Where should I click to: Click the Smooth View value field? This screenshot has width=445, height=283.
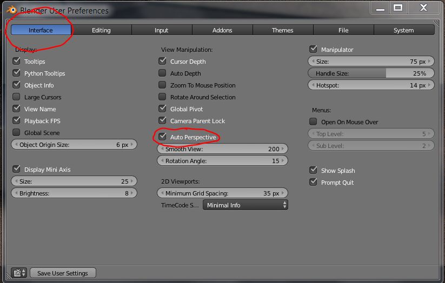click(x=223, y=149)
